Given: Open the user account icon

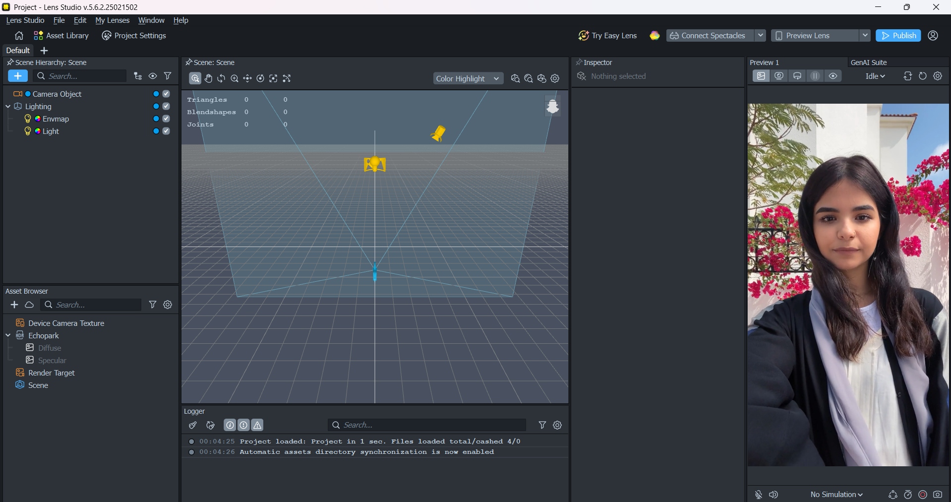Looking at the screenshot, I should (933, 36).
